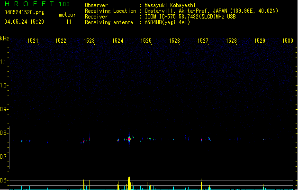Image resolution: width=298 pixels, height=190 pixels.
Task: Click the A504HB(yagi 4el) antenna text
Action: 167,22
